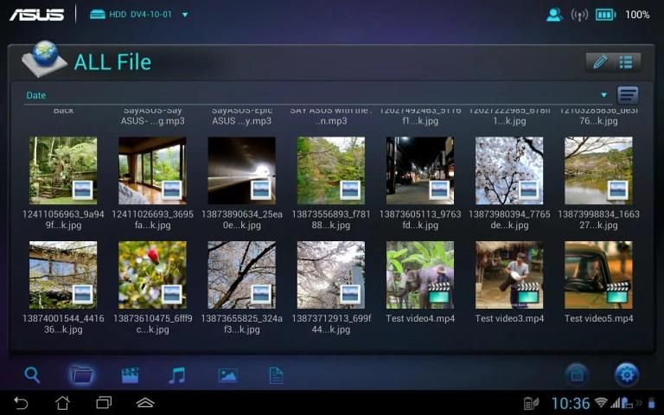
Task: Click the pencil edit icon
Action: pos(599,62)
